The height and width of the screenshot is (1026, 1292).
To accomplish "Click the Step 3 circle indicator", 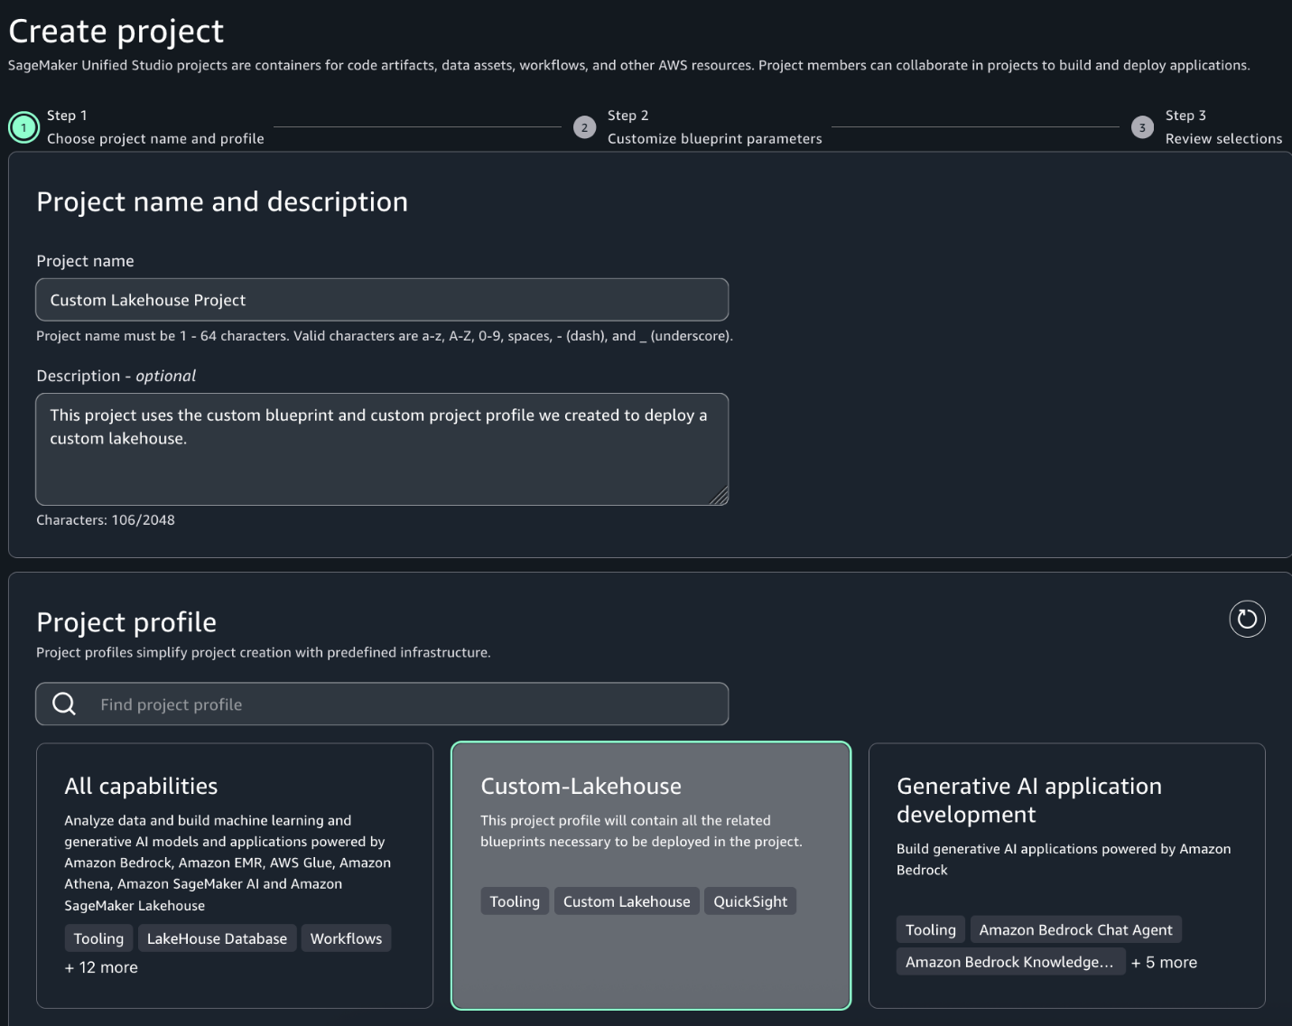I will coord(1142,127).
